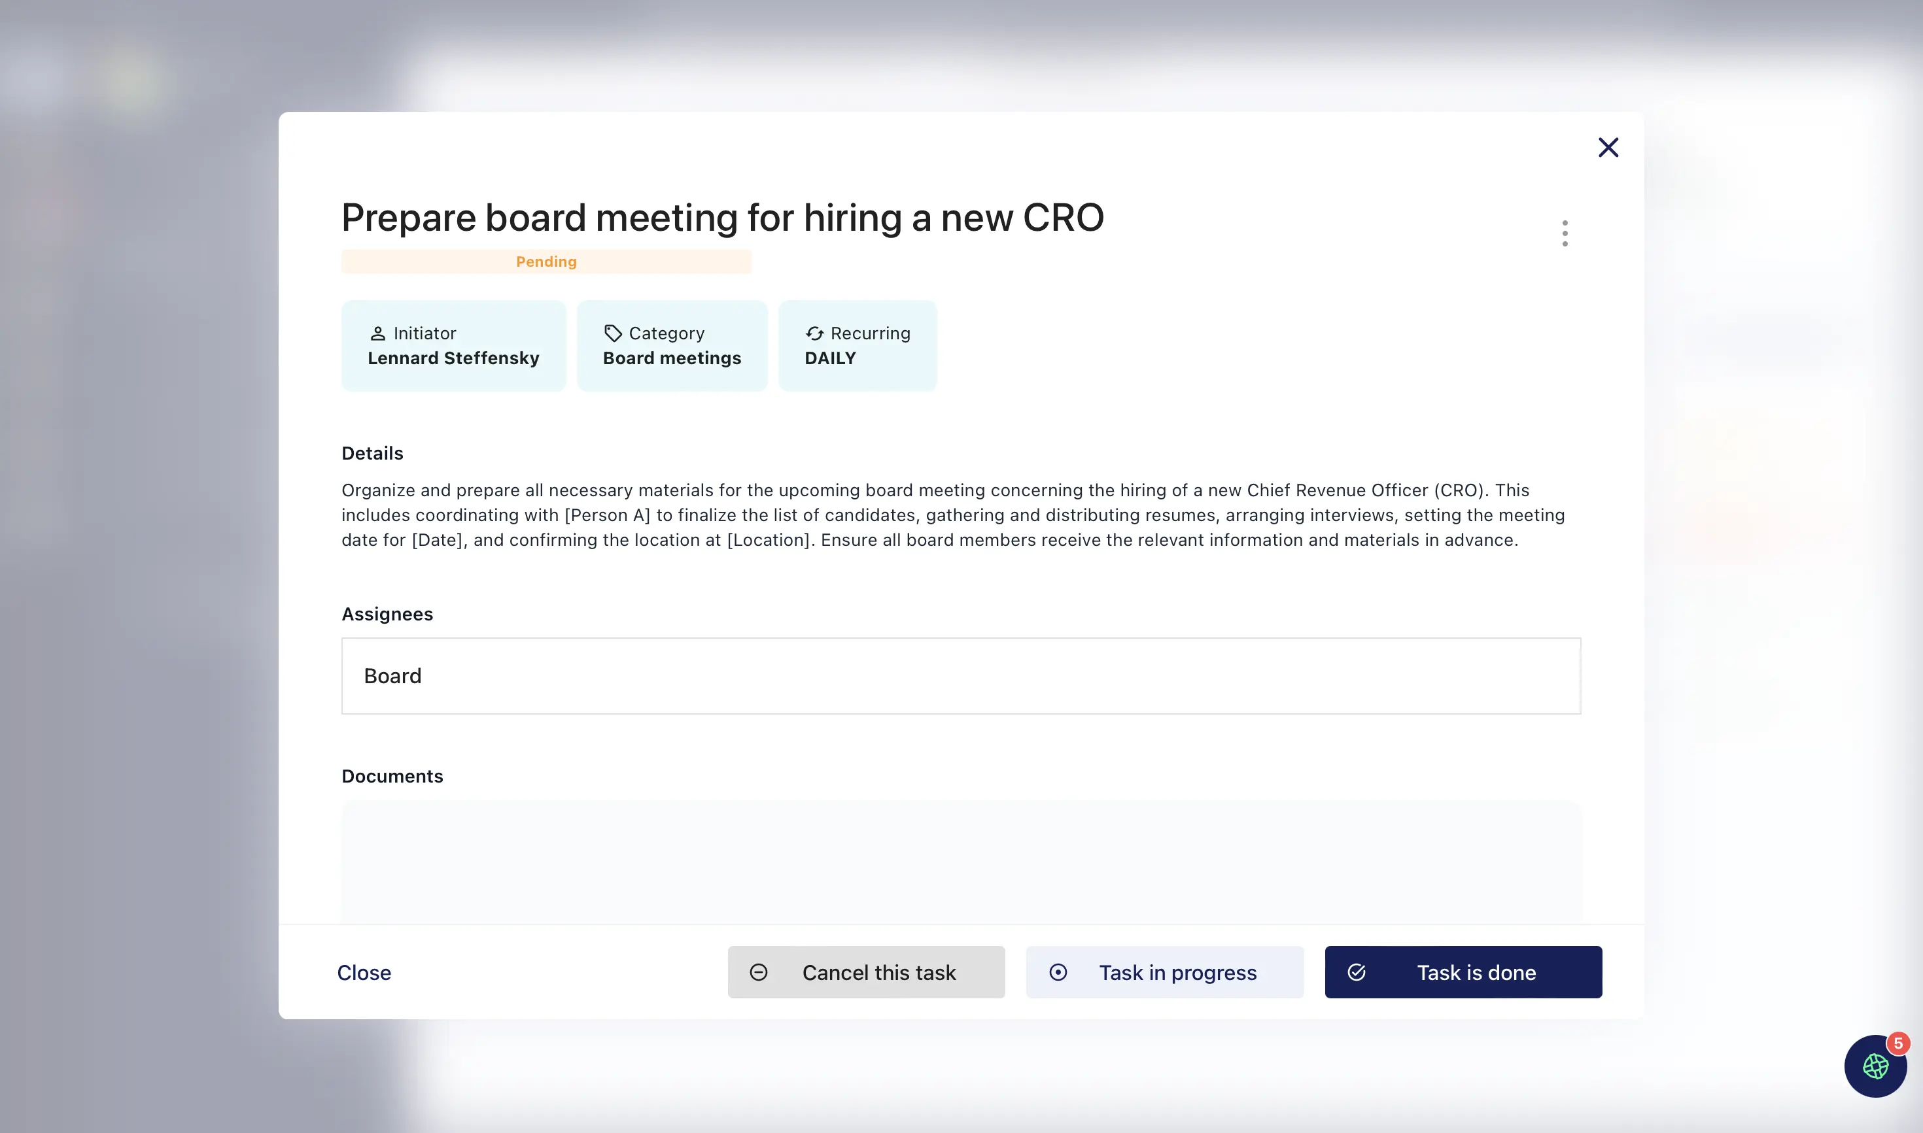Click the Assignees Board field
Viewport: 1923px width, 1133px height.
pyautogui.click(x=961, y=675)
